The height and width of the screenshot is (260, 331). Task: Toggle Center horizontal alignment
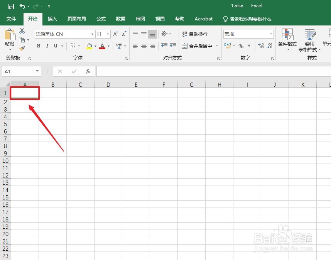144,46
